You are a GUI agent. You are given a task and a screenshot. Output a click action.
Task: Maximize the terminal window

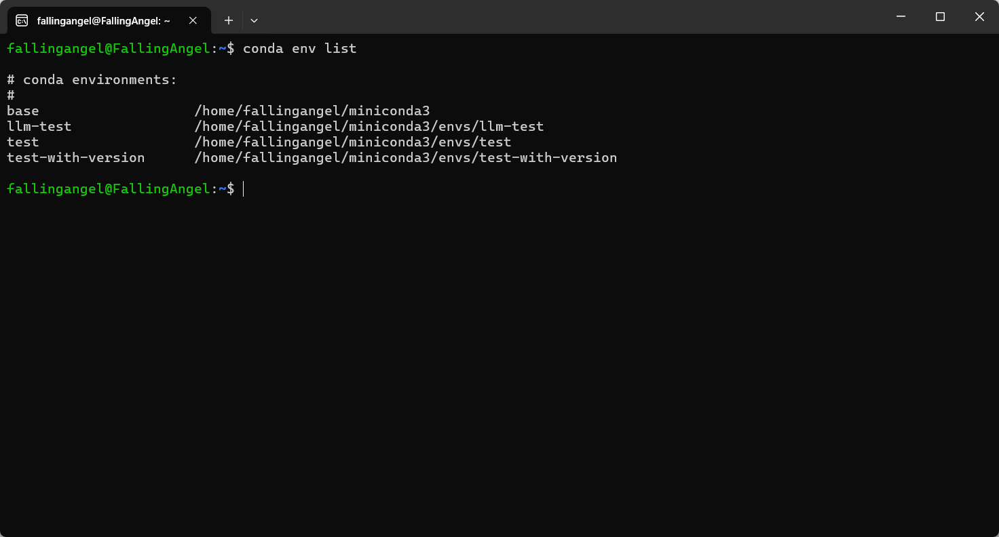(x=940, y=17)
